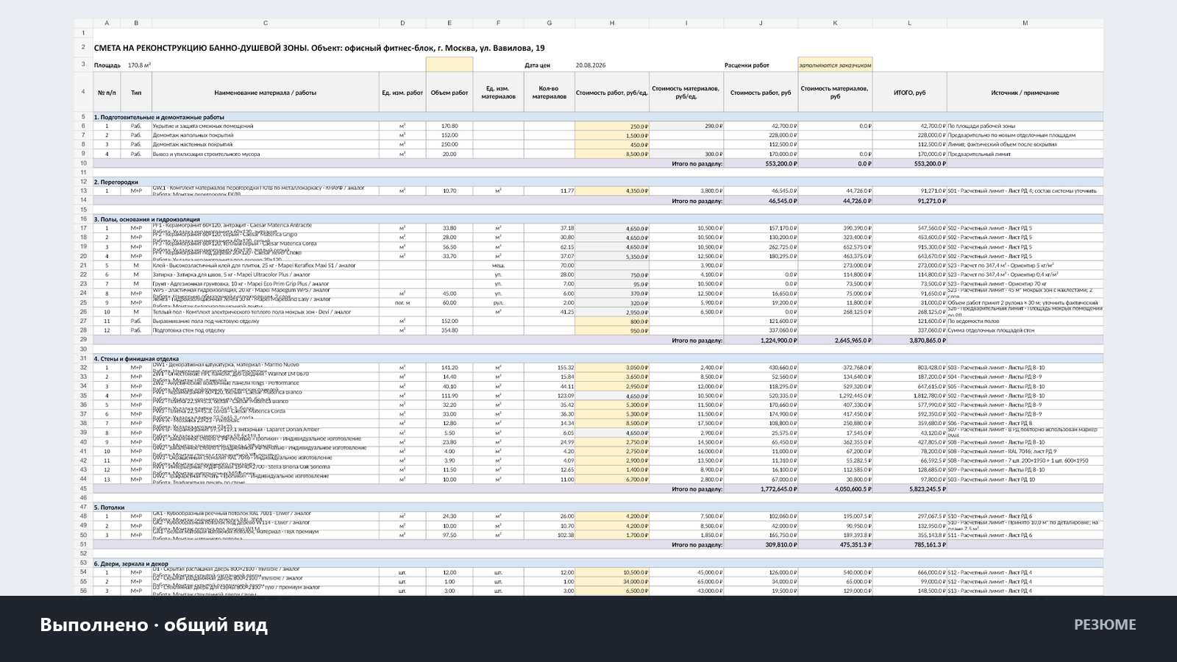This screenshot has height=662, width=1177.
Task: Click the 'заполняются заказчиком' cell
Action: pyautogui.click(x=835, y=65)
